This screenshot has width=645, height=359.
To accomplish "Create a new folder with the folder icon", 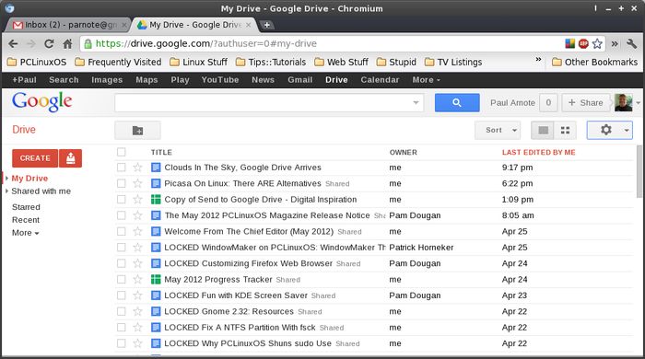I will coord(138,131).
